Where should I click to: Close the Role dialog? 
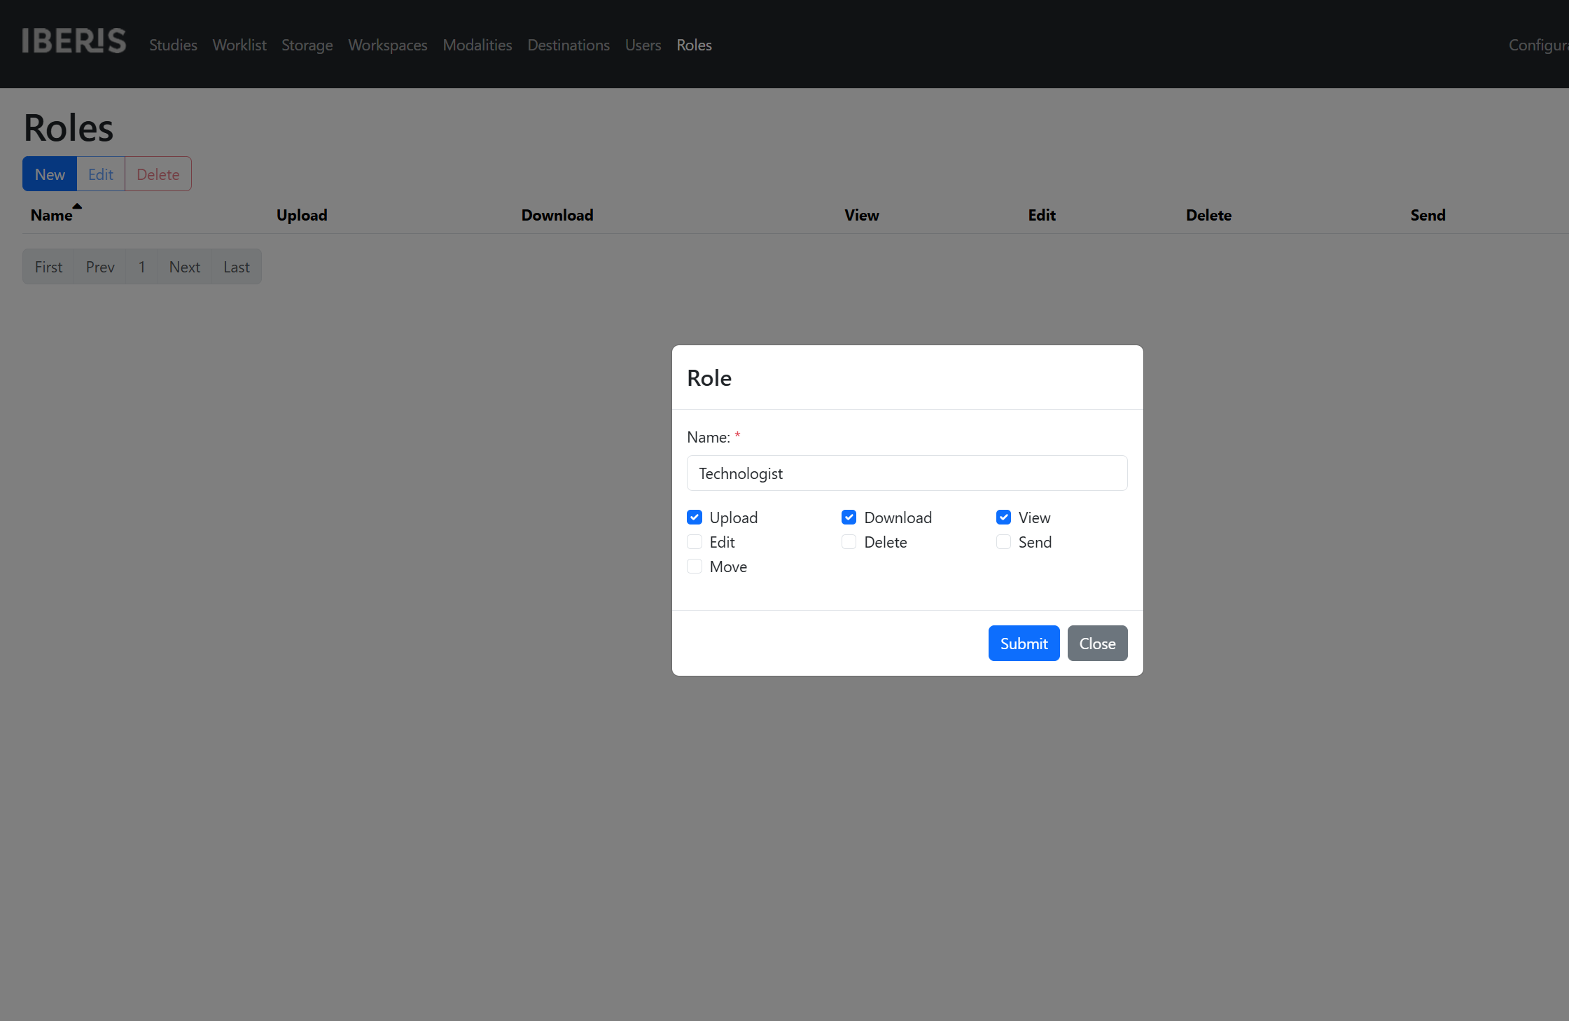[1097, 643]
